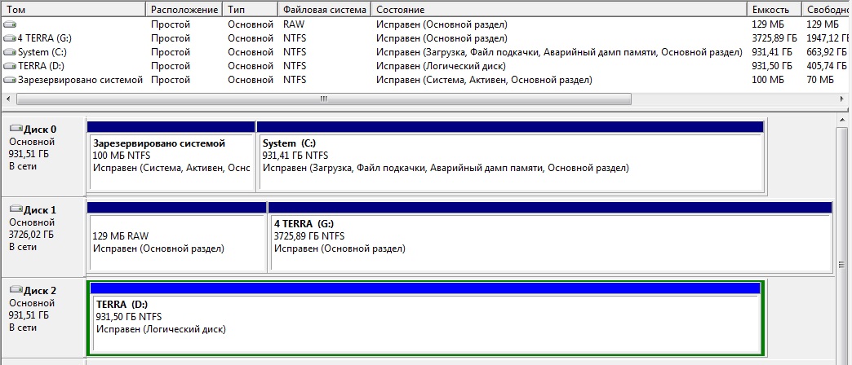Click the 931,50 ГБ capacity cell in list
Image resolution: width=852 pixels, height=365 pixels.
(x=772, y=66)
